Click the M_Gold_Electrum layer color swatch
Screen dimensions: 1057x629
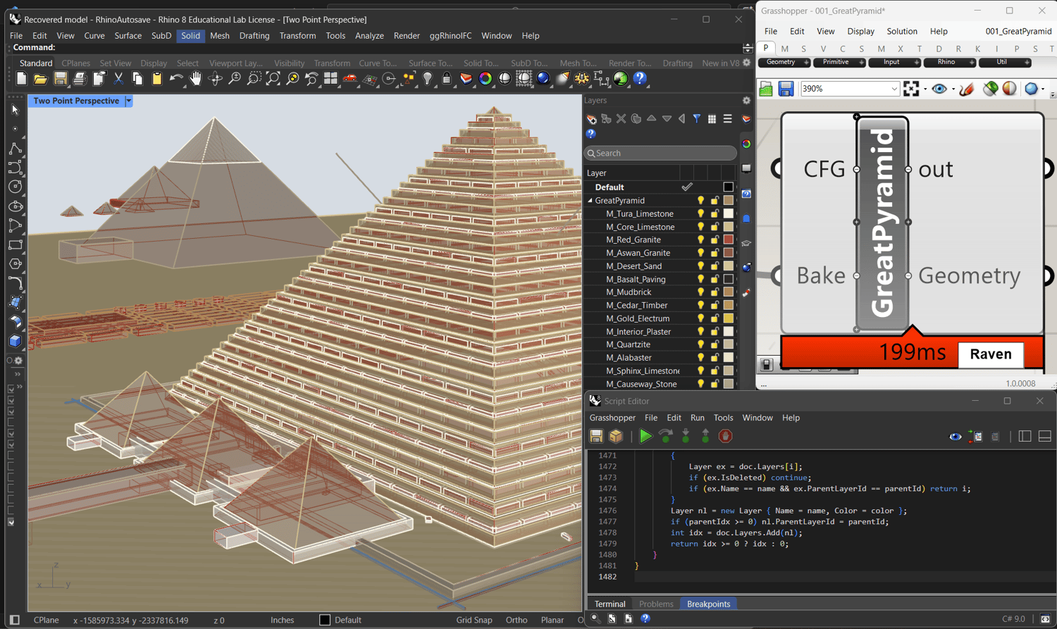point(729,318)
